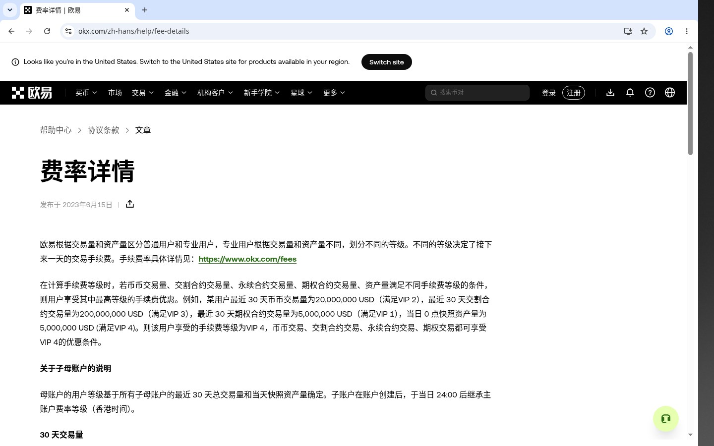Close the 费率详情 tab

[127, 10]
